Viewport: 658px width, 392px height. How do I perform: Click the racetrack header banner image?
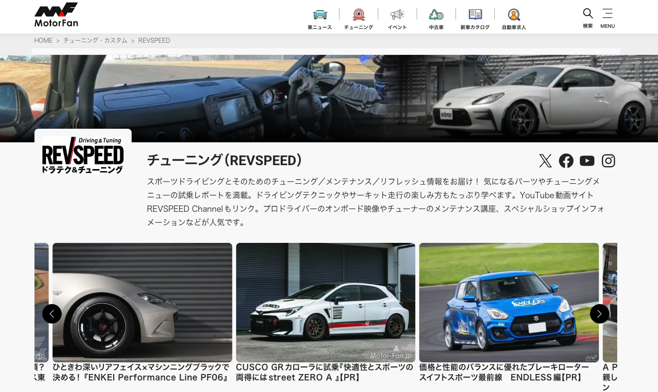pyautogui.click(x=329, y=98)
